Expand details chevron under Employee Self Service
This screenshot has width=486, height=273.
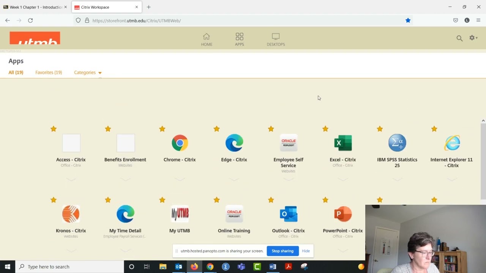tap(289, 179)
